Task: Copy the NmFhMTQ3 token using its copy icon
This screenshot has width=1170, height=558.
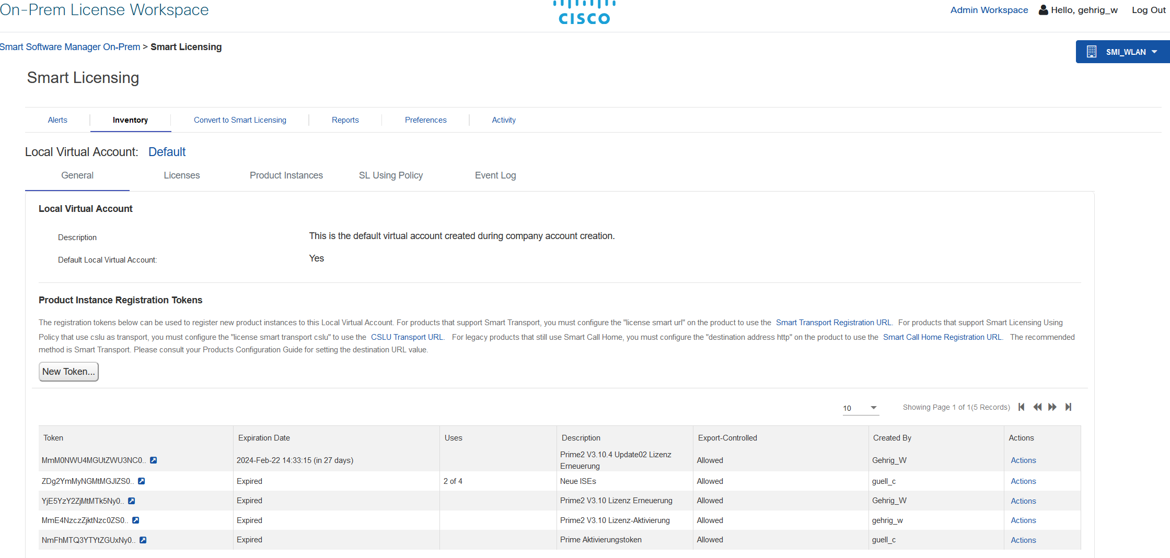Action: [143, 540]
